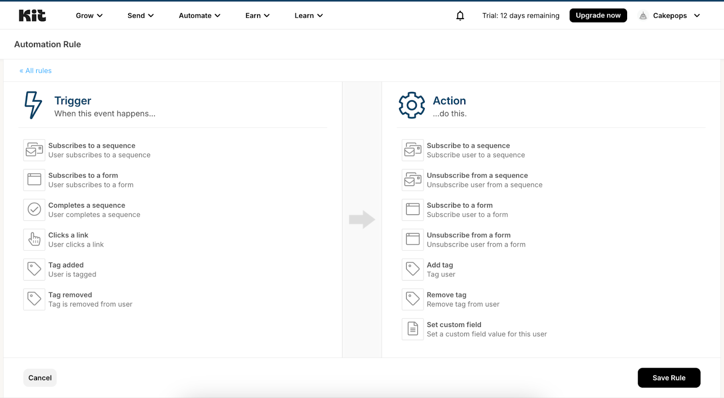Click 'Remove tag from user' description
Screen dimensions: 724x398
(463, 304)
